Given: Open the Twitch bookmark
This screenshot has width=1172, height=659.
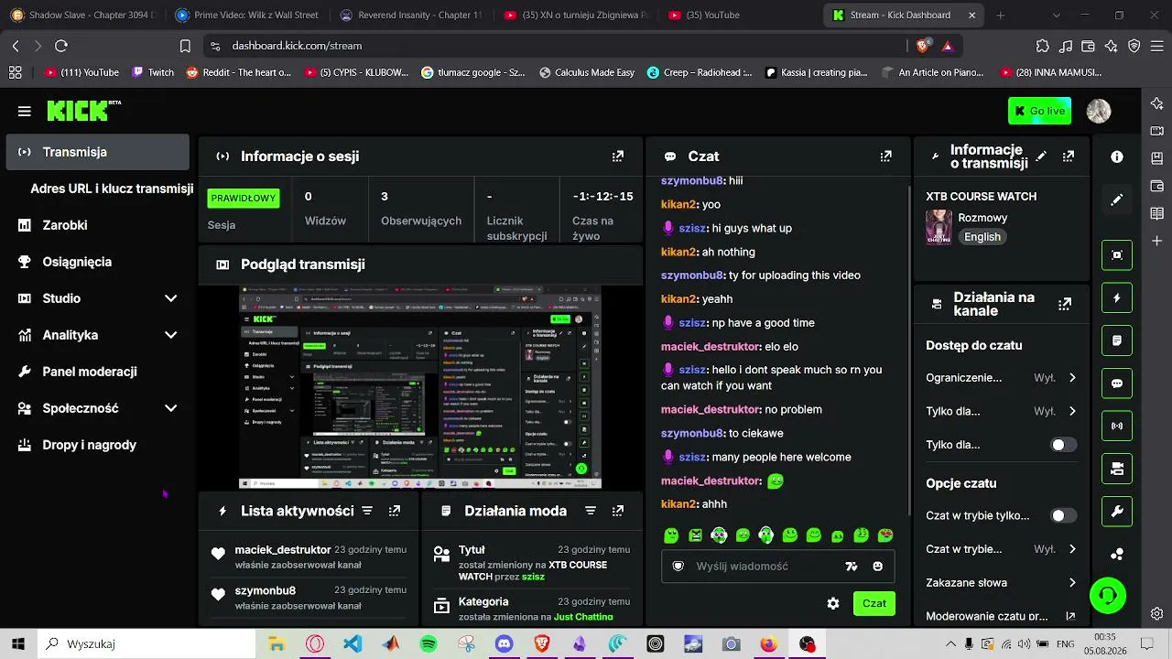Looking at the screenshot, I should click(x=153, y=72).
